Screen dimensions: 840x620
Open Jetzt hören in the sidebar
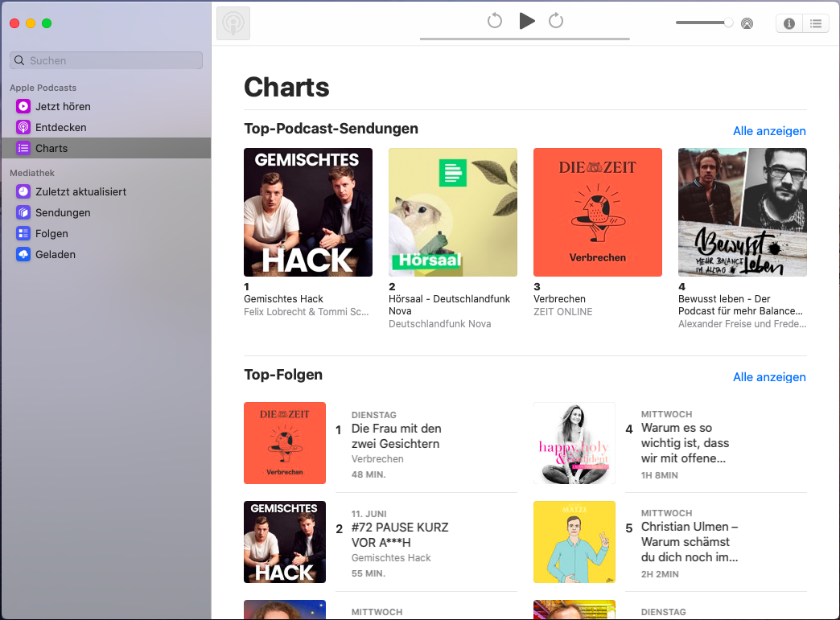63,106
